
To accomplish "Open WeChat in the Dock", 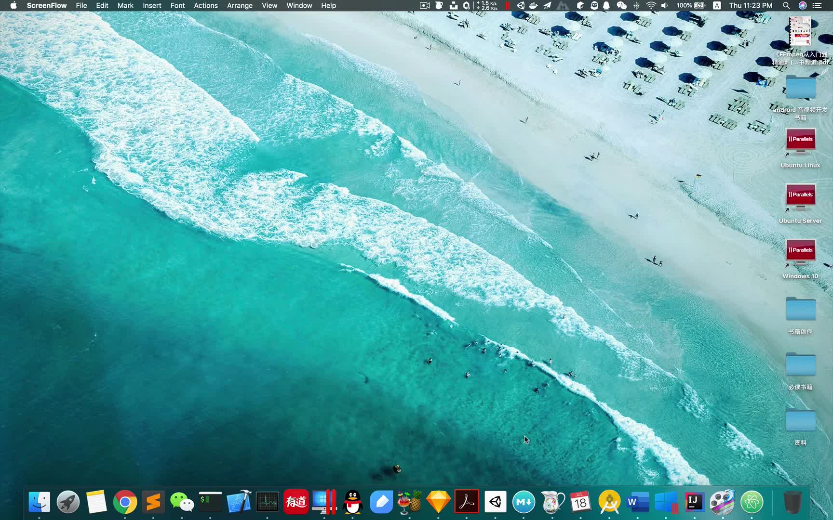I will click(x=182, y=502).
